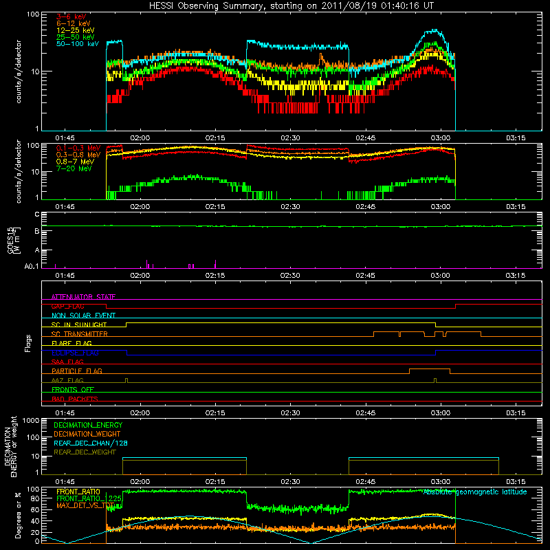Click the HESSI Observing Summary title text
Screen dimensions: 550x550
(x=291, y=6)
